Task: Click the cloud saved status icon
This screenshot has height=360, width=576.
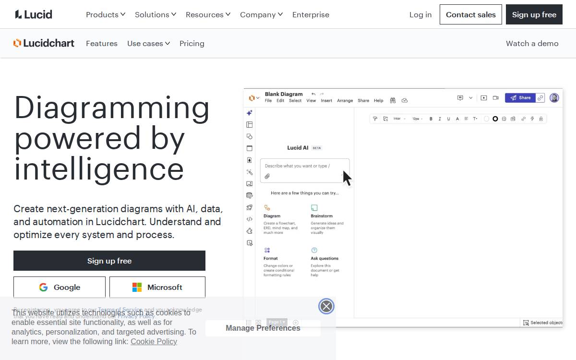Action: pos(405,100)
